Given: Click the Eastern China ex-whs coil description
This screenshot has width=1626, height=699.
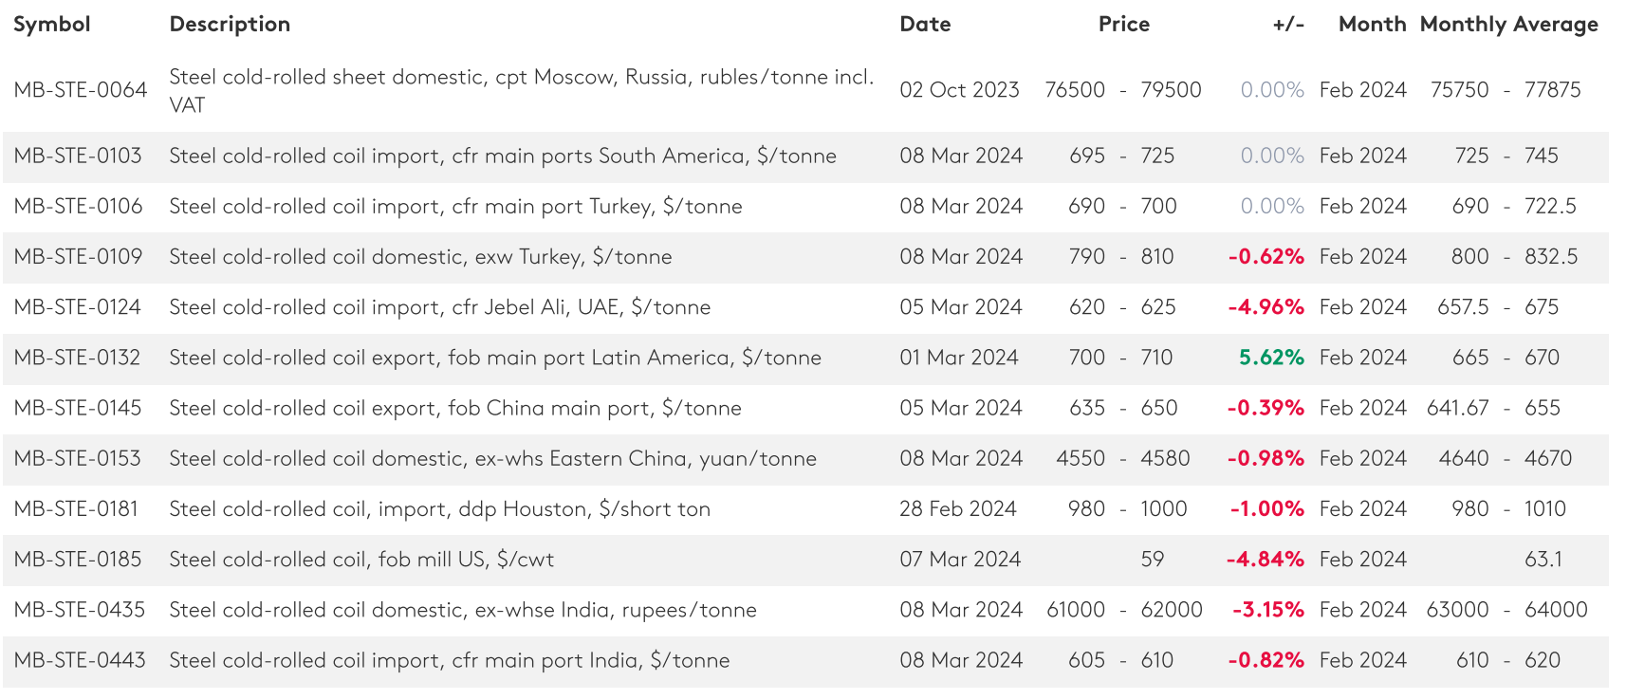Looking at the screenshot, I should (x=492, y=459).
